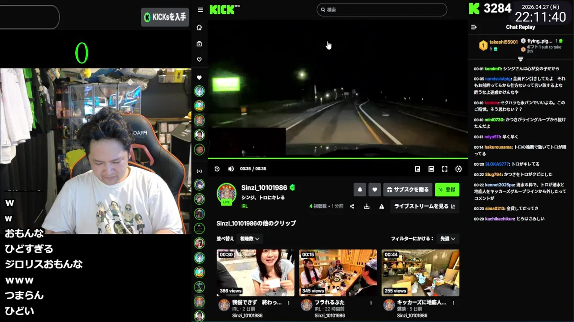Enter fullscreen on the video player

tap(445, 169)
